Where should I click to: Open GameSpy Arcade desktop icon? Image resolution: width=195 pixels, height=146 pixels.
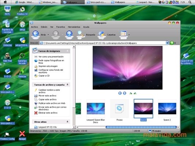pyautogui.click(x=22, y=59)
